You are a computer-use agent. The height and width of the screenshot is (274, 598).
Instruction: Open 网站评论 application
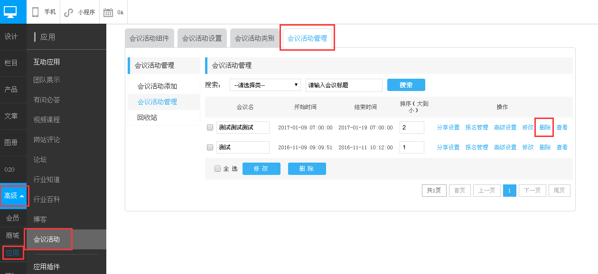click(47, 139)
